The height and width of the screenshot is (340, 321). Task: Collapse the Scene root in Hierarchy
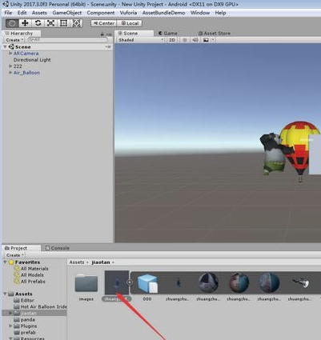(5, 47)
